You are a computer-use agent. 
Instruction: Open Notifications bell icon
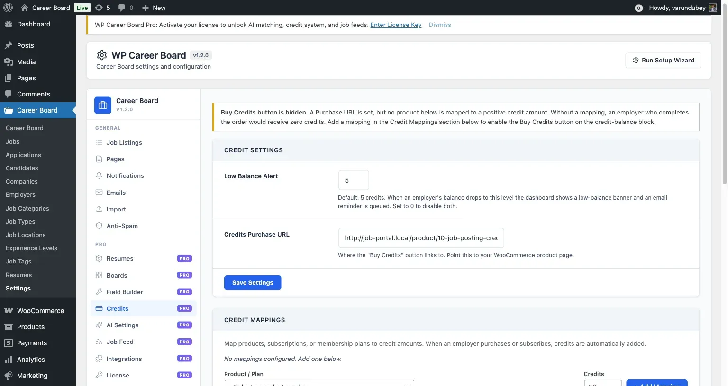99,175
